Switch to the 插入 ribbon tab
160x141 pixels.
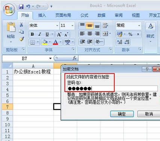pos(42,15)
